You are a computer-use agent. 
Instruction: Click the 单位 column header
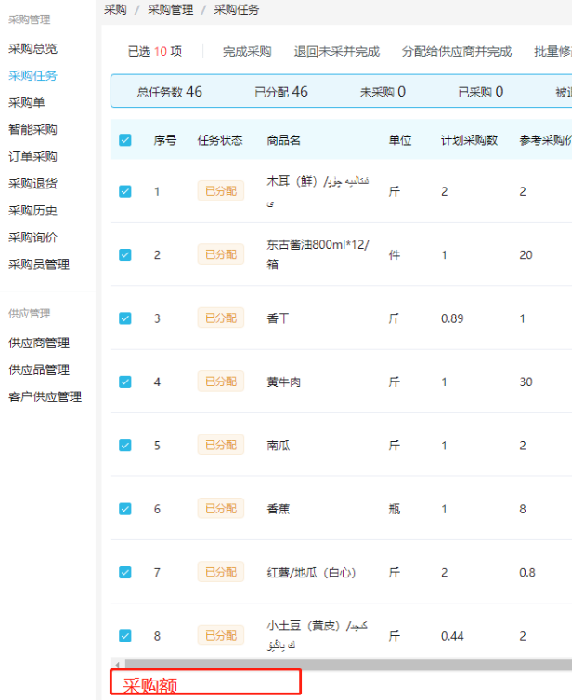pos(400,140)
